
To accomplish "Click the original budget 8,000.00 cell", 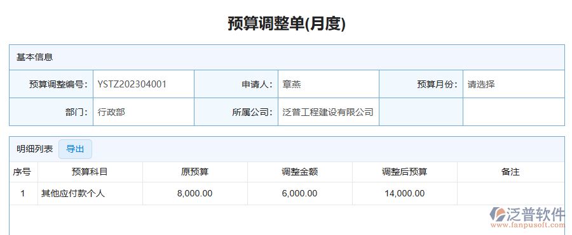I will pos(195,194).
